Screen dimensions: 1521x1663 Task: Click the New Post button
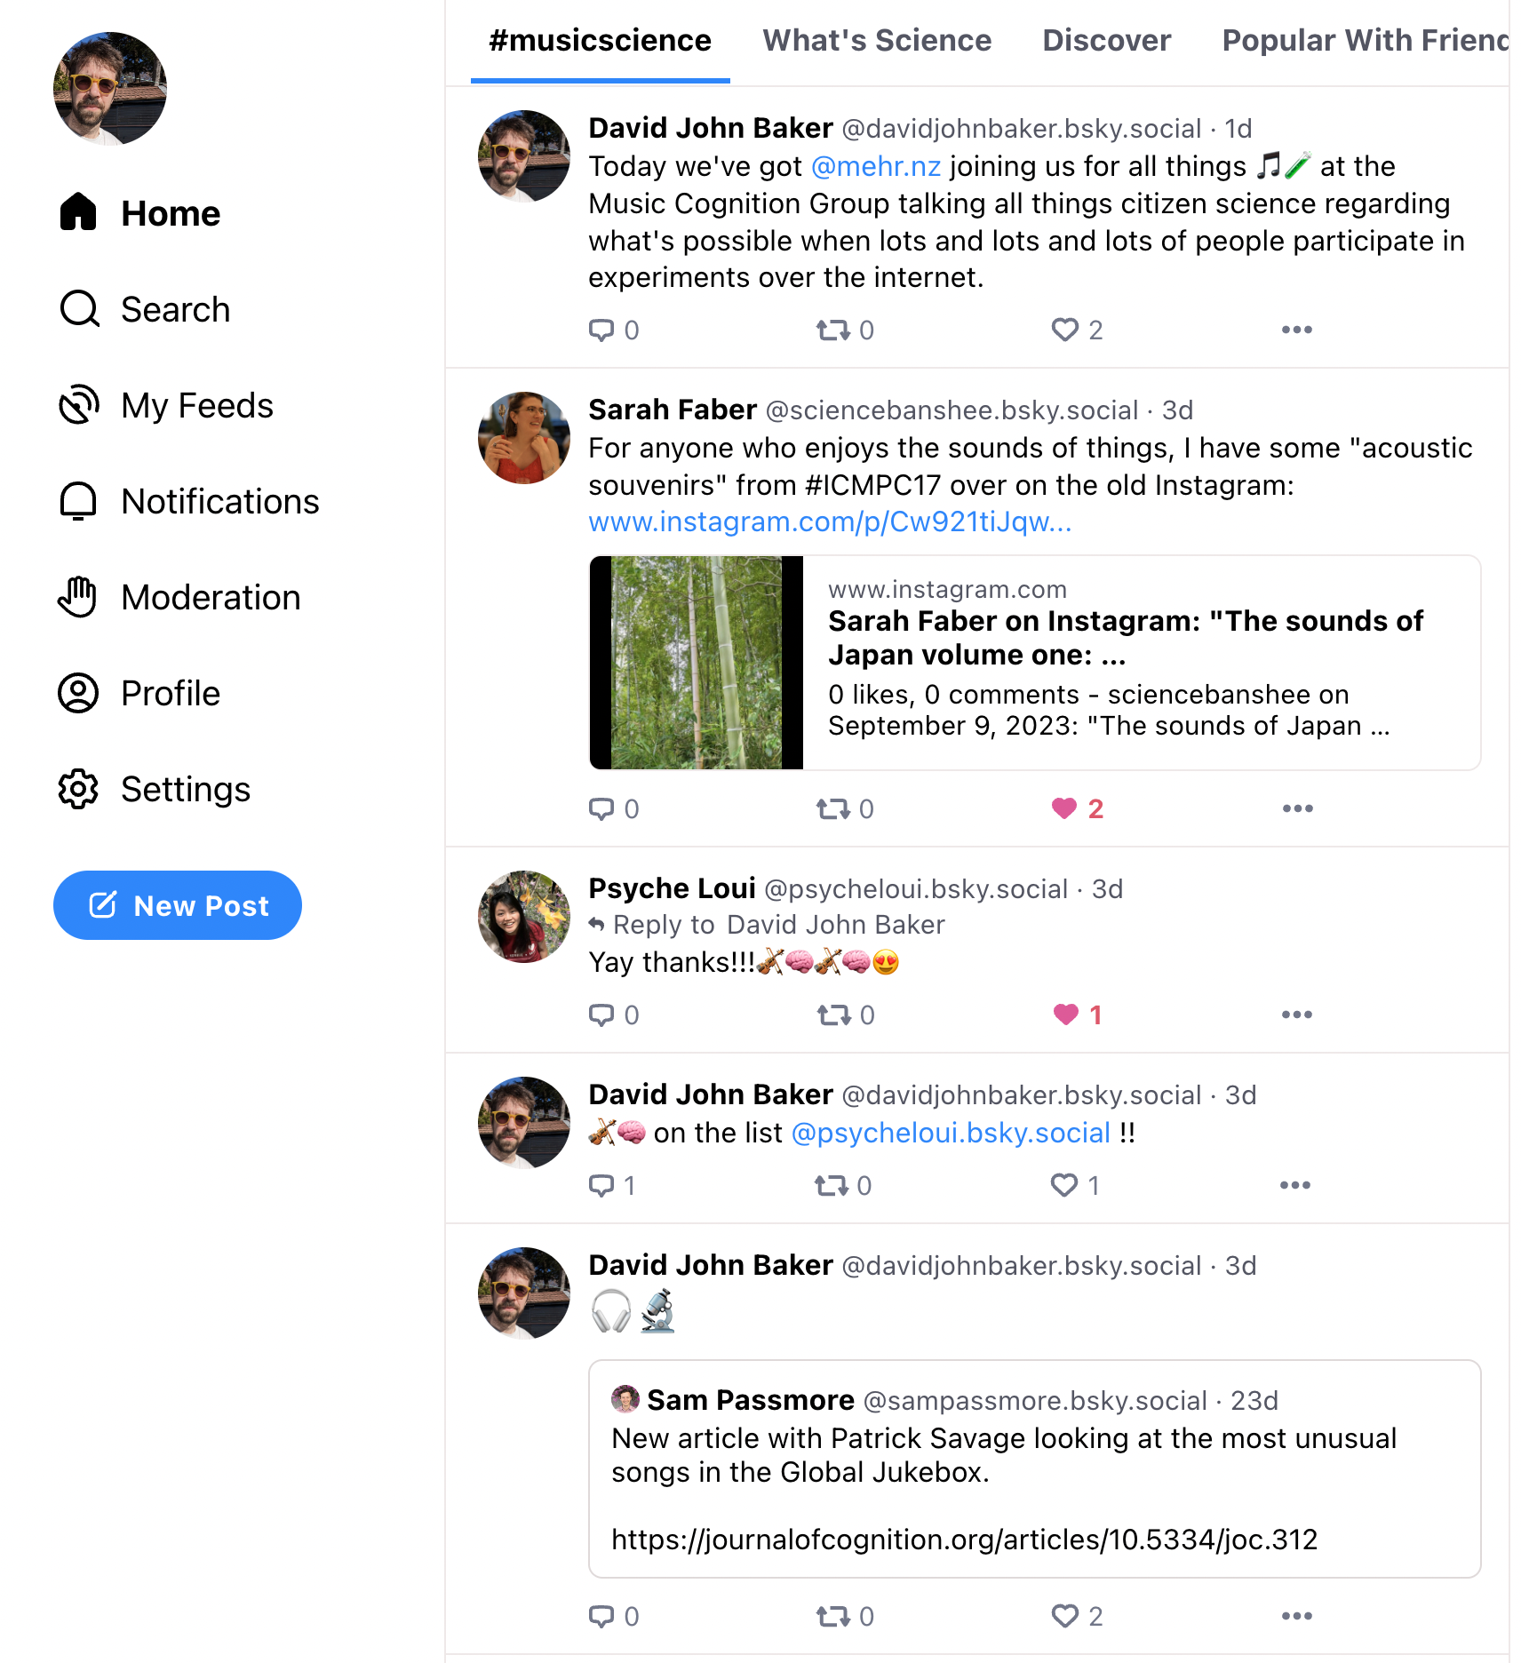tap(178, 905)
